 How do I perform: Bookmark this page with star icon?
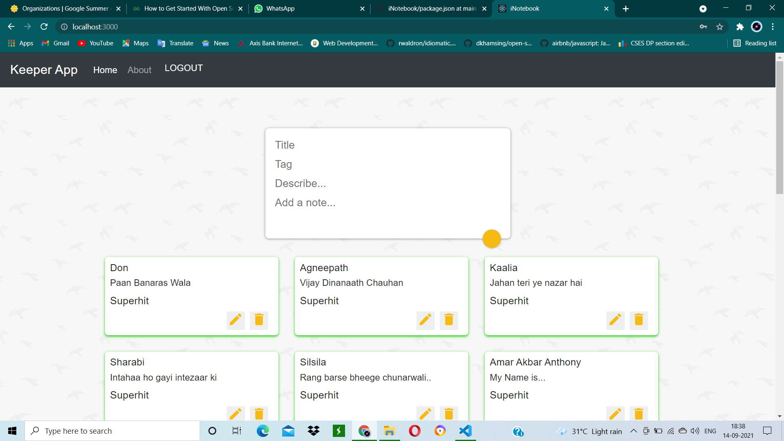[719, 27]
